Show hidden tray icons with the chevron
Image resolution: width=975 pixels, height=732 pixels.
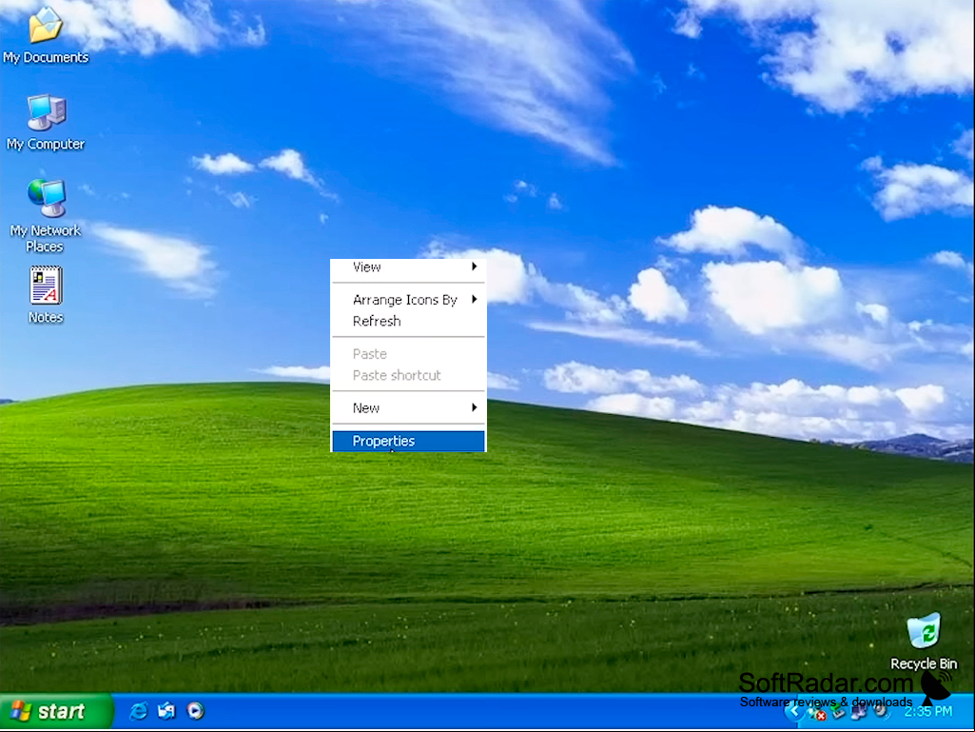point(794,711)
